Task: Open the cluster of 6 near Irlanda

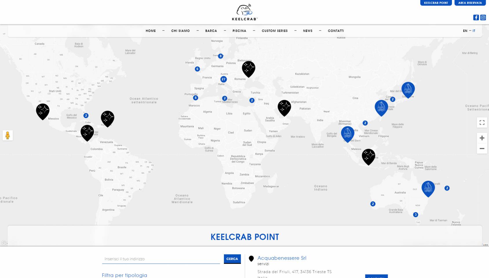Action: pos(197,69)
